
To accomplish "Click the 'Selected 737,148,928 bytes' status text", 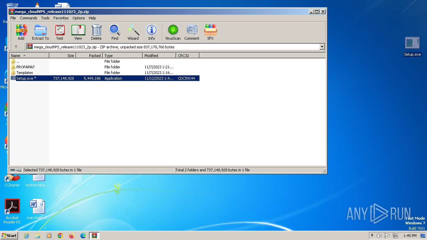I will click(x=53, y=170).
